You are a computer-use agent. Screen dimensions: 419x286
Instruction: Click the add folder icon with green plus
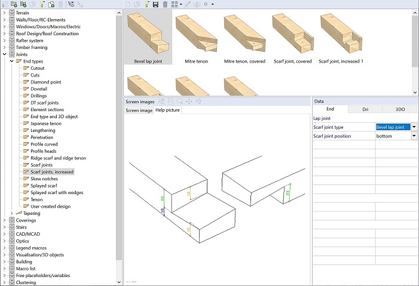(14, 4)
